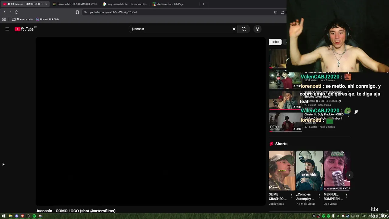Close the Juanssin - COMO LOCO tab

pyautogui.click(x=46, y=4)
